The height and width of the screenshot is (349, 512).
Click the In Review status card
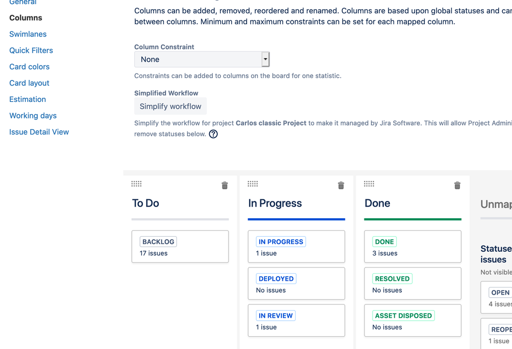click(x=296, y=320)
